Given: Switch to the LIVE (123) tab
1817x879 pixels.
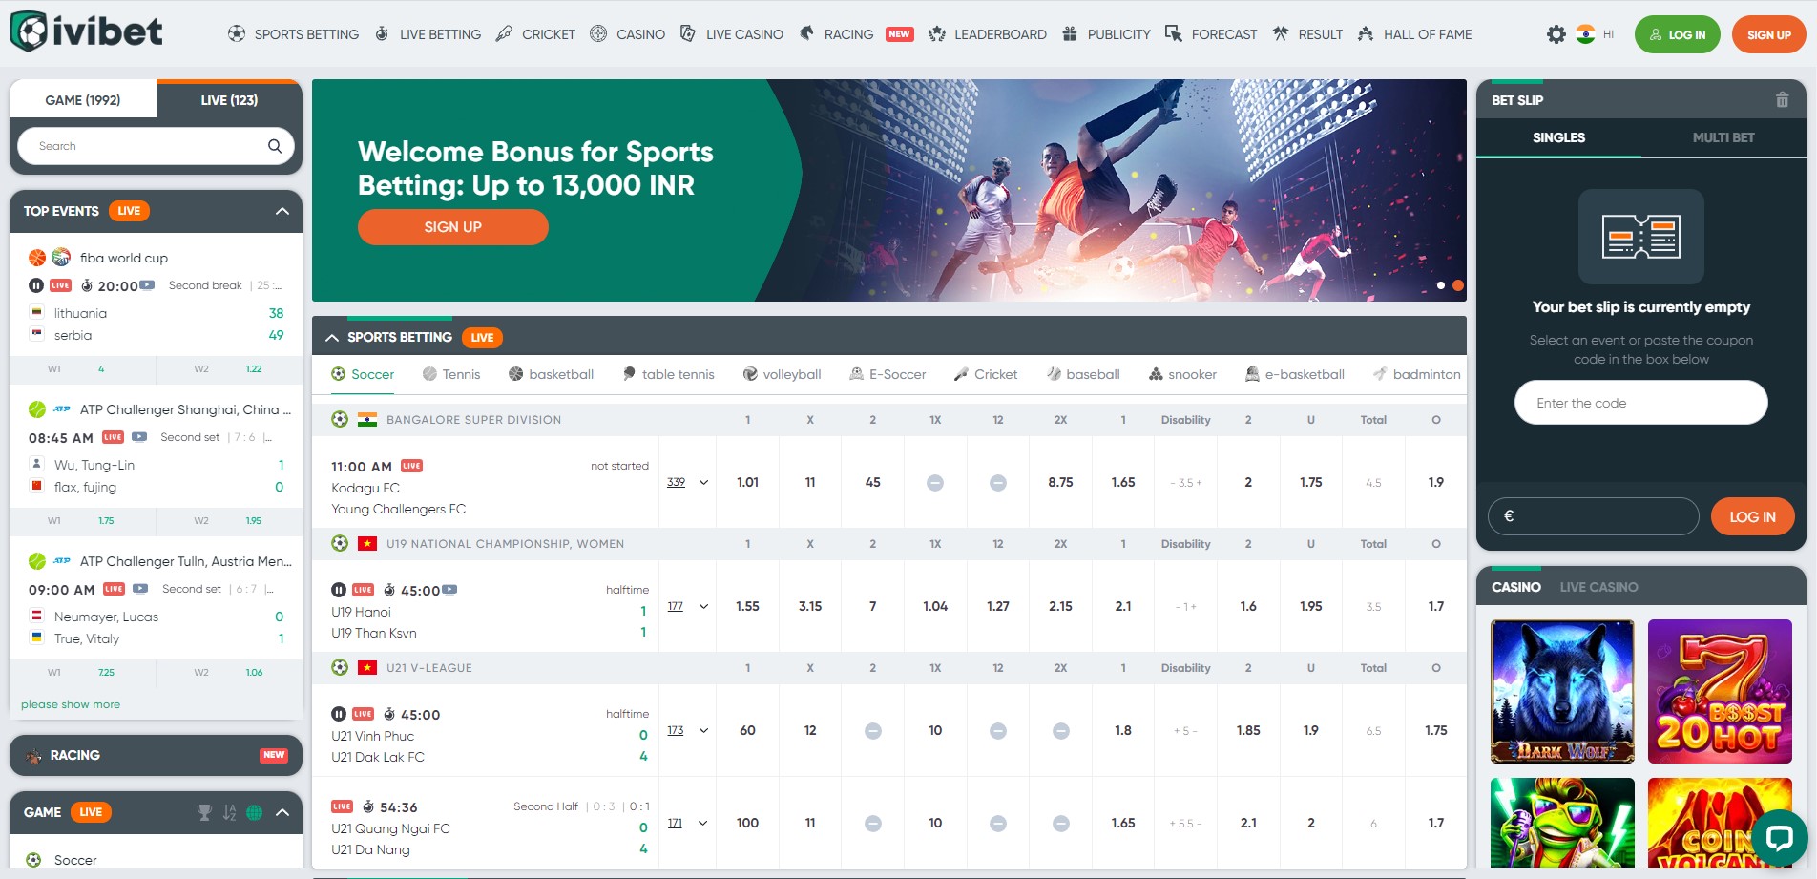Looking at the screenshot, I should 229,99.
